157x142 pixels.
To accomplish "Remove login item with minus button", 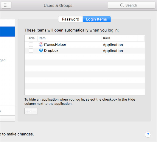I will pos(35,111).
